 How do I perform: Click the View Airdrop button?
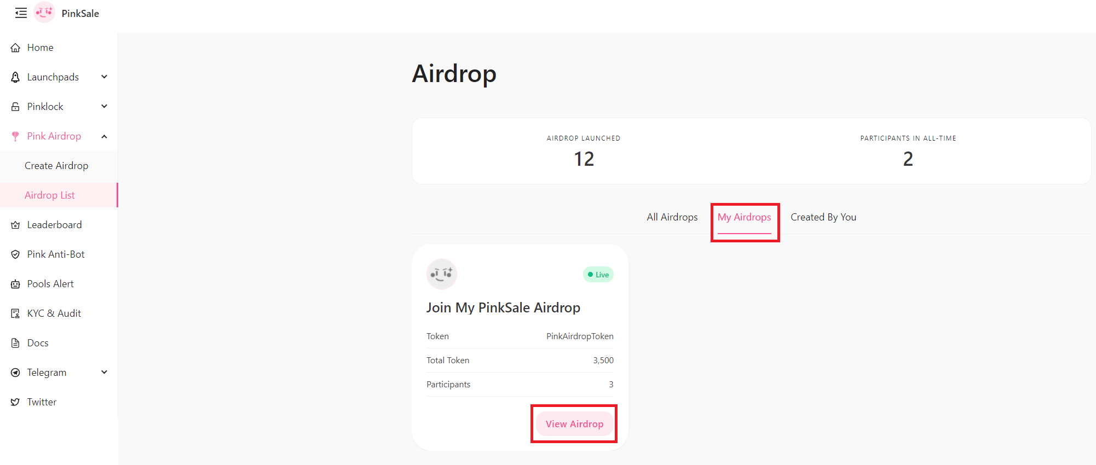[x=574, y=423]
